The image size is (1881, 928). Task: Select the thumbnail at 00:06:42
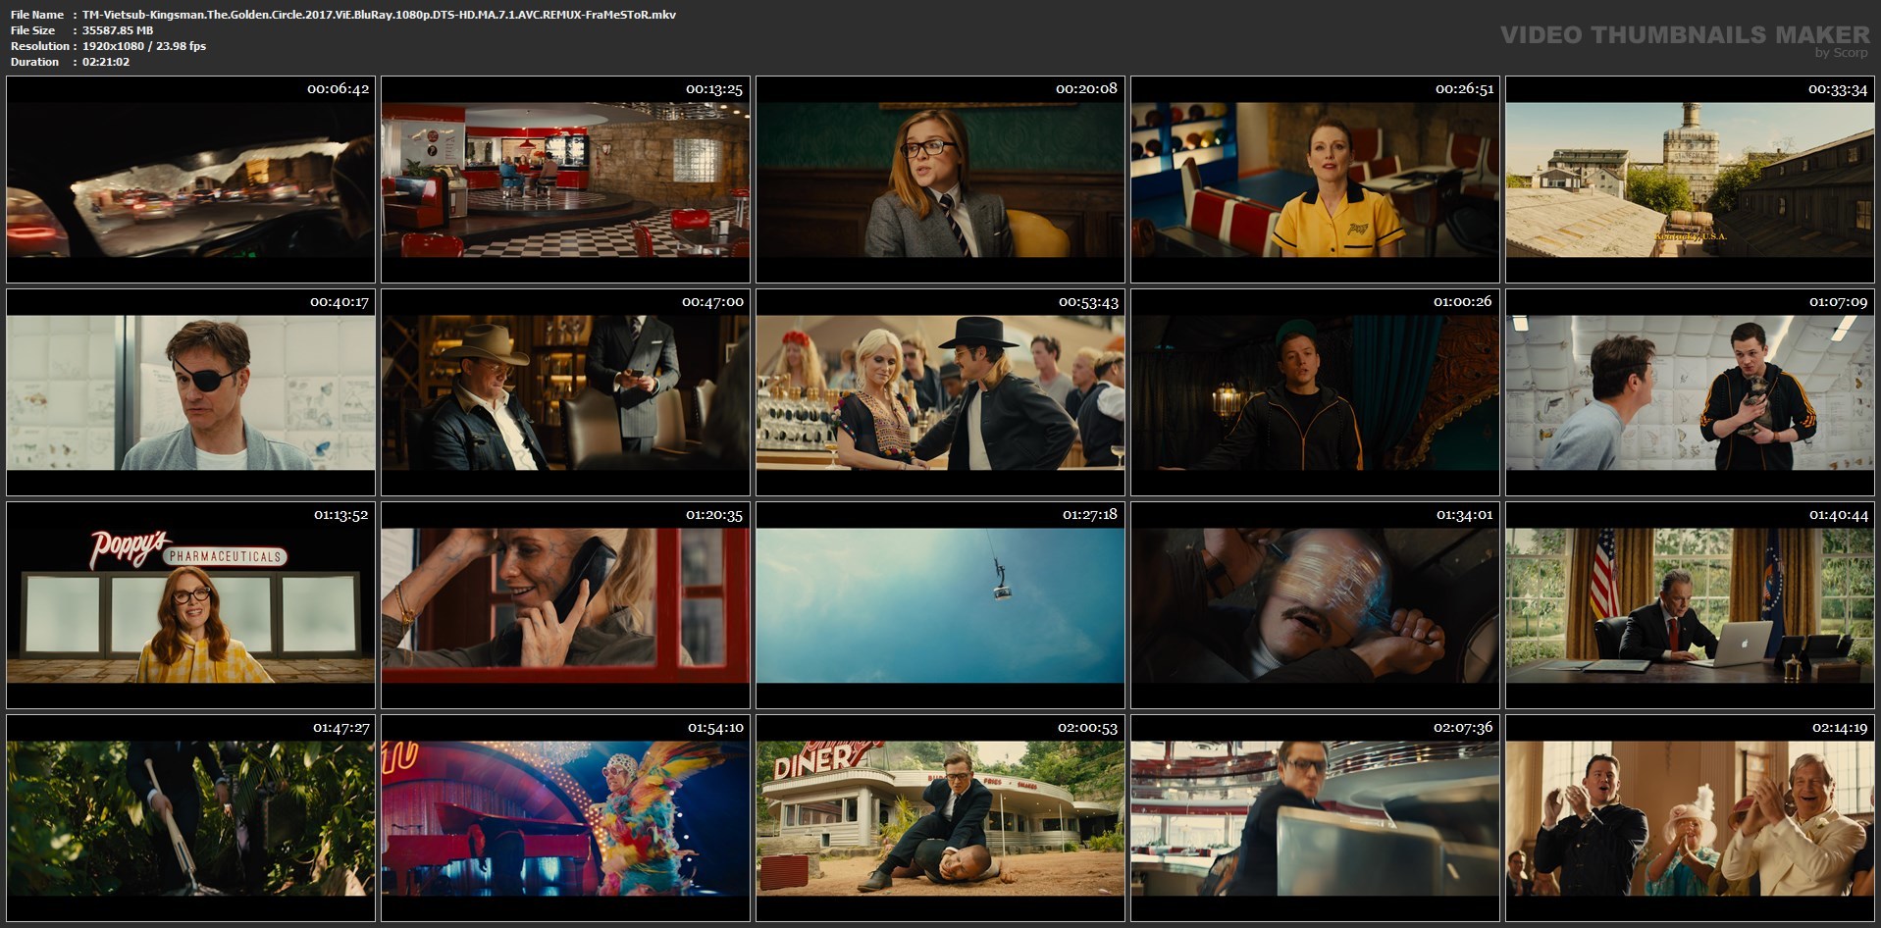191,180
